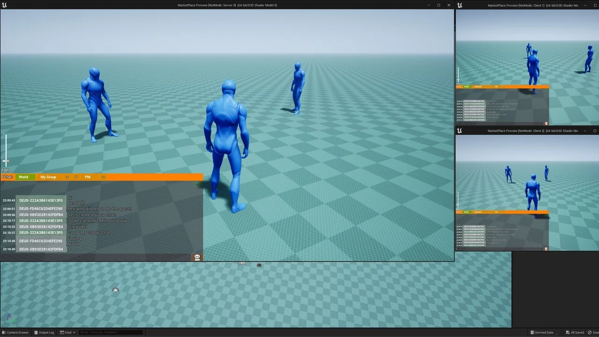Click the send icon in Client 1 chat

pos(546,124)
